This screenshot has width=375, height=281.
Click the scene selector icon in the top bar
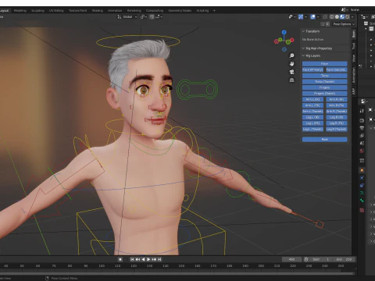tap(344, 9)
